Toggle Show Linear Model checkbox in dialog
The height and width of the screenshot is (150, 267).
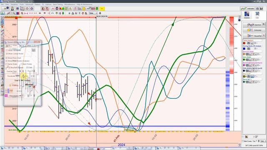[7, 54]
